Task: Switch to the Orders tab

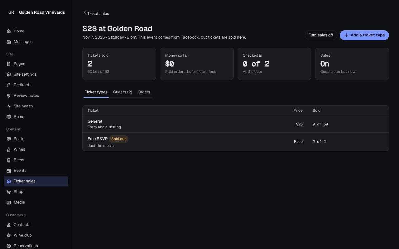Action: pos(144,92)
